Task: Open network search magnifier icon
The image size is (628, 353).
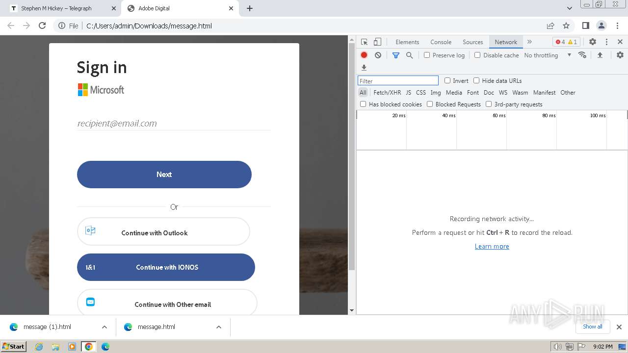Action: (x=409, y=55)
